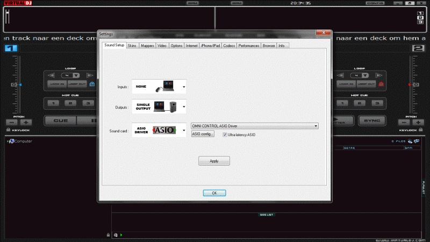Open the Performances tab
Image resolution: width=430 pixels, height=242 pixels.
coord(248,46)
